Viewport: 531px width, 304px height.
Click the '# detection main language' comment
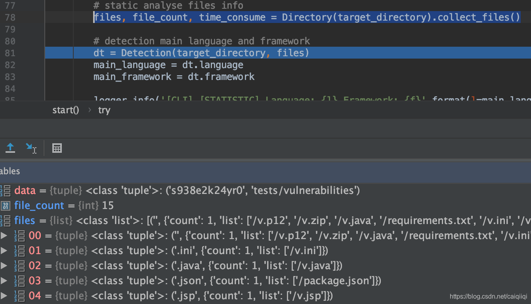point(202,41)
